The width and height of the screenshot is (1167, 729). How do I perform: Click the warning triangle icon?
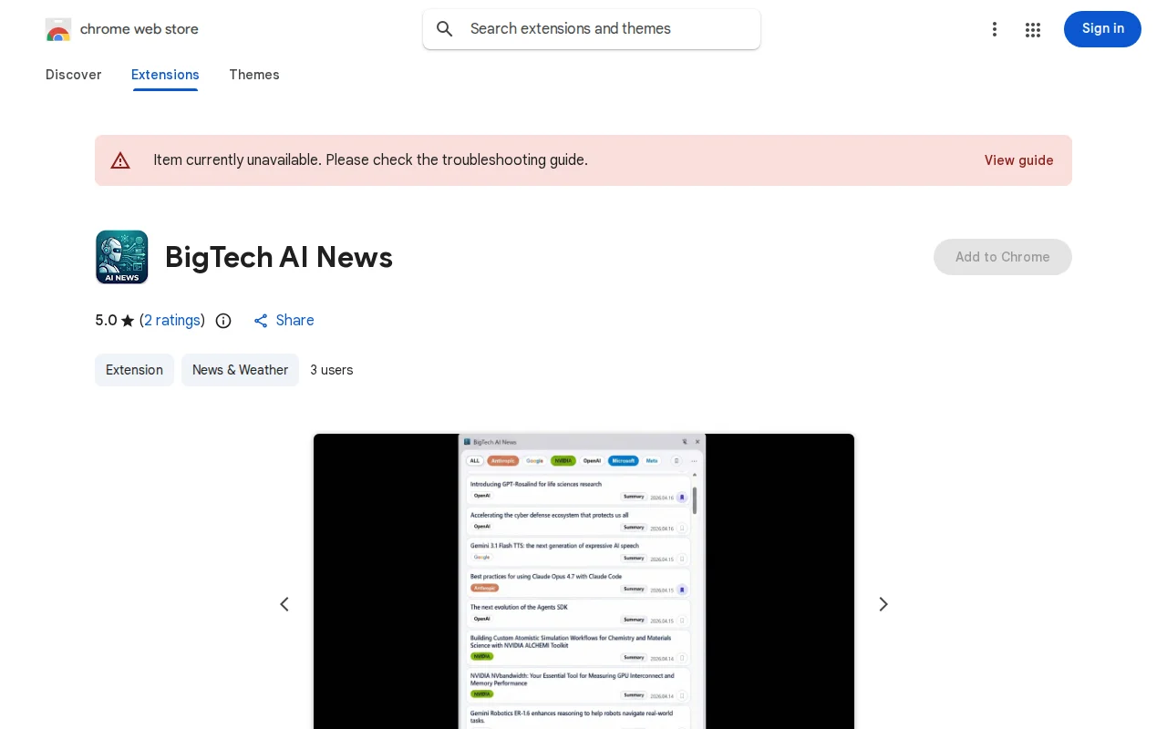tap(120, 160)
